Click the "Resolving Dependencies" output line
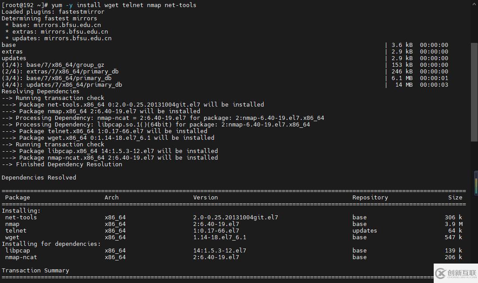 tap(41, 92)
